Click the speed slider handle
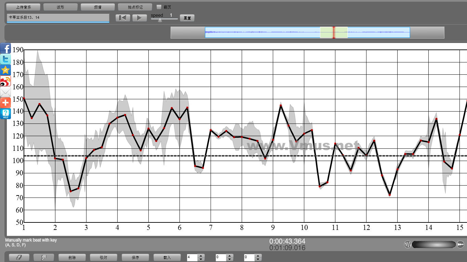 click(160, 20)
